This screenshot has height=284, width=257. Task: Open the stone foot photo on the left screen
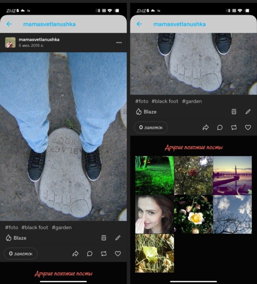click(63, 136)
